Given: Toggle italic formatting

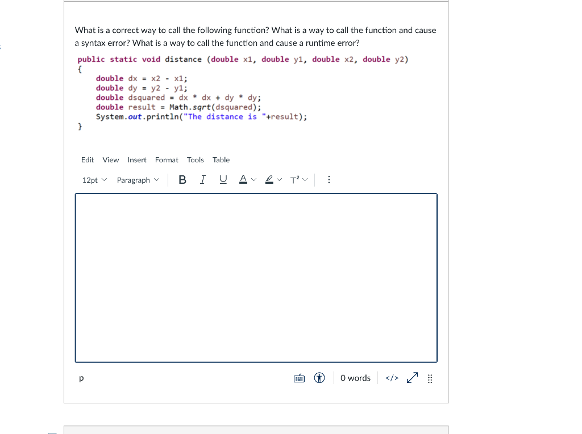Looking at the screenshot, I should 202,179.
